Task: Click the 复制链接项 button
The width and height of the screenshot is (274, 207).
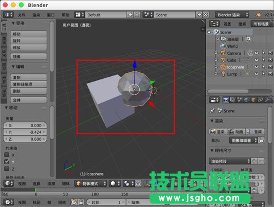Action: [28, 84]
